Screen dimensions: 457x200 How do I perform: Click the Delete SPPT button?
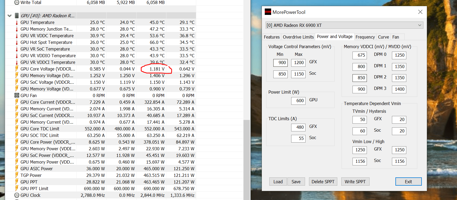[323, 182]
